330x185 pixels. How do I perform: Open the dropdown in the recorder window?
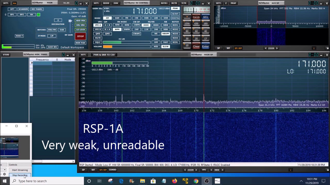point(4,170)
